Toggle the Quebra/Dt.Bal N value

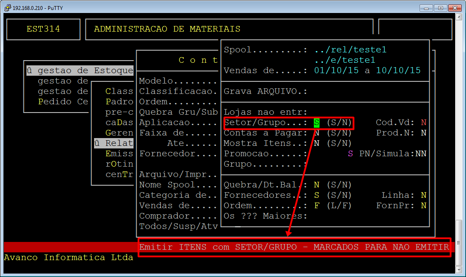click(316, 185)
